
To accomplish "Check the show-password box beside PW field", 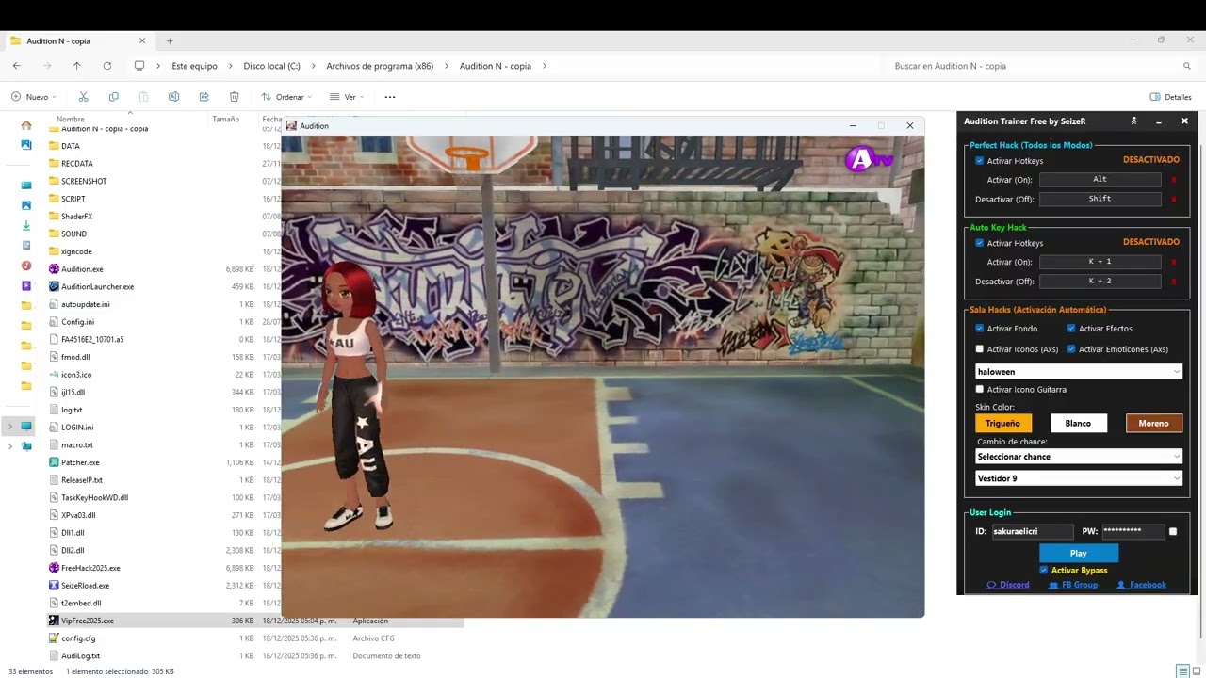I will point(1173,531).
